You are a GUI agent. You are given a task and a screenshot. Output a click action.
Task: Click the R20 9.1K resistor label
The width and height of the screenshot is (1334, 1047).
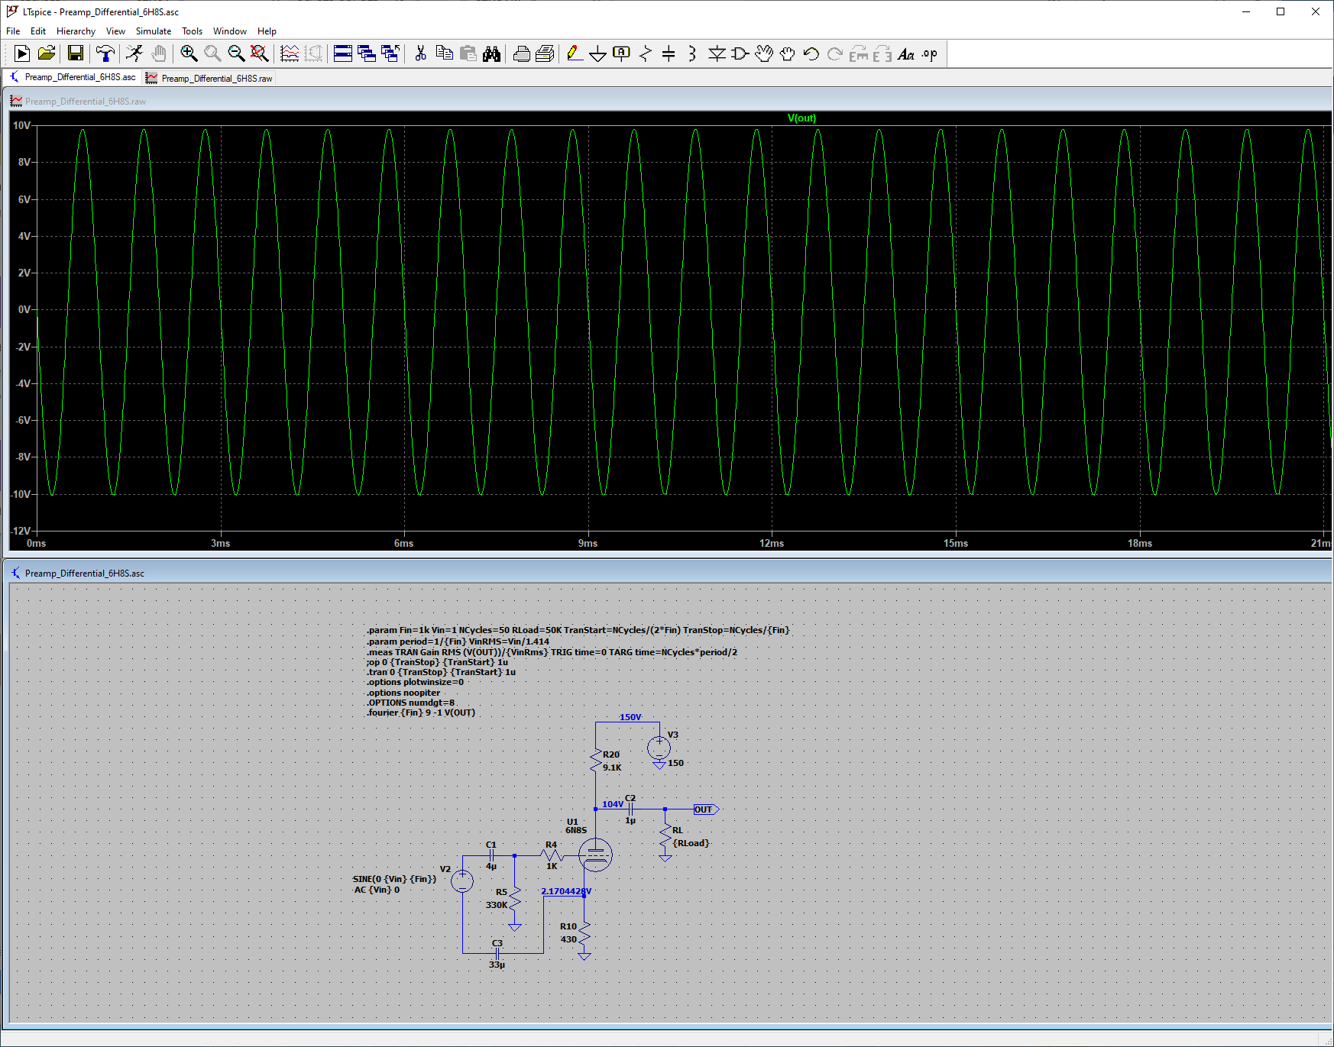611,761
